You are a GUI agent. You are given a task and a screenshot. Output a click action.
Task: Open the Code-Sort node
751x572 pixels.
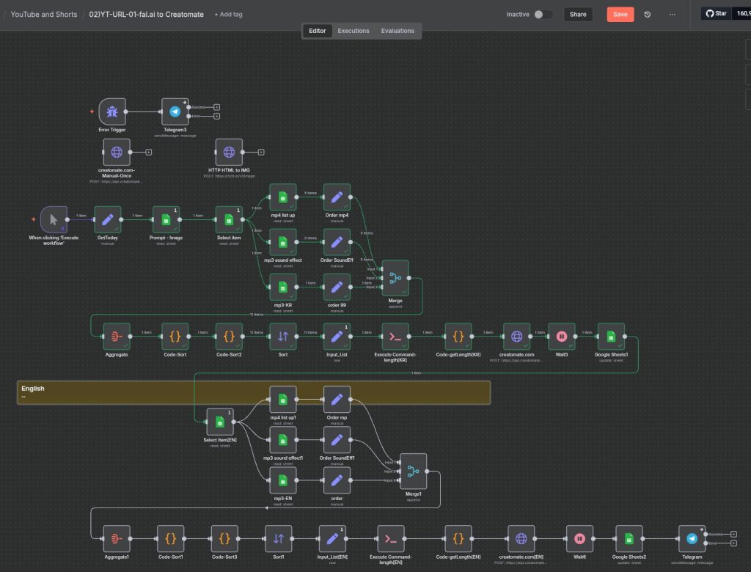(x=175, y=337)
